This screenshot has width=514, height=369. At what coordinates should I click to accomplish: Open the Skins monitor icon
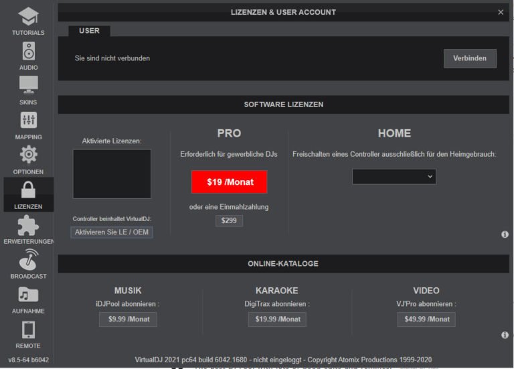(29, 85)
